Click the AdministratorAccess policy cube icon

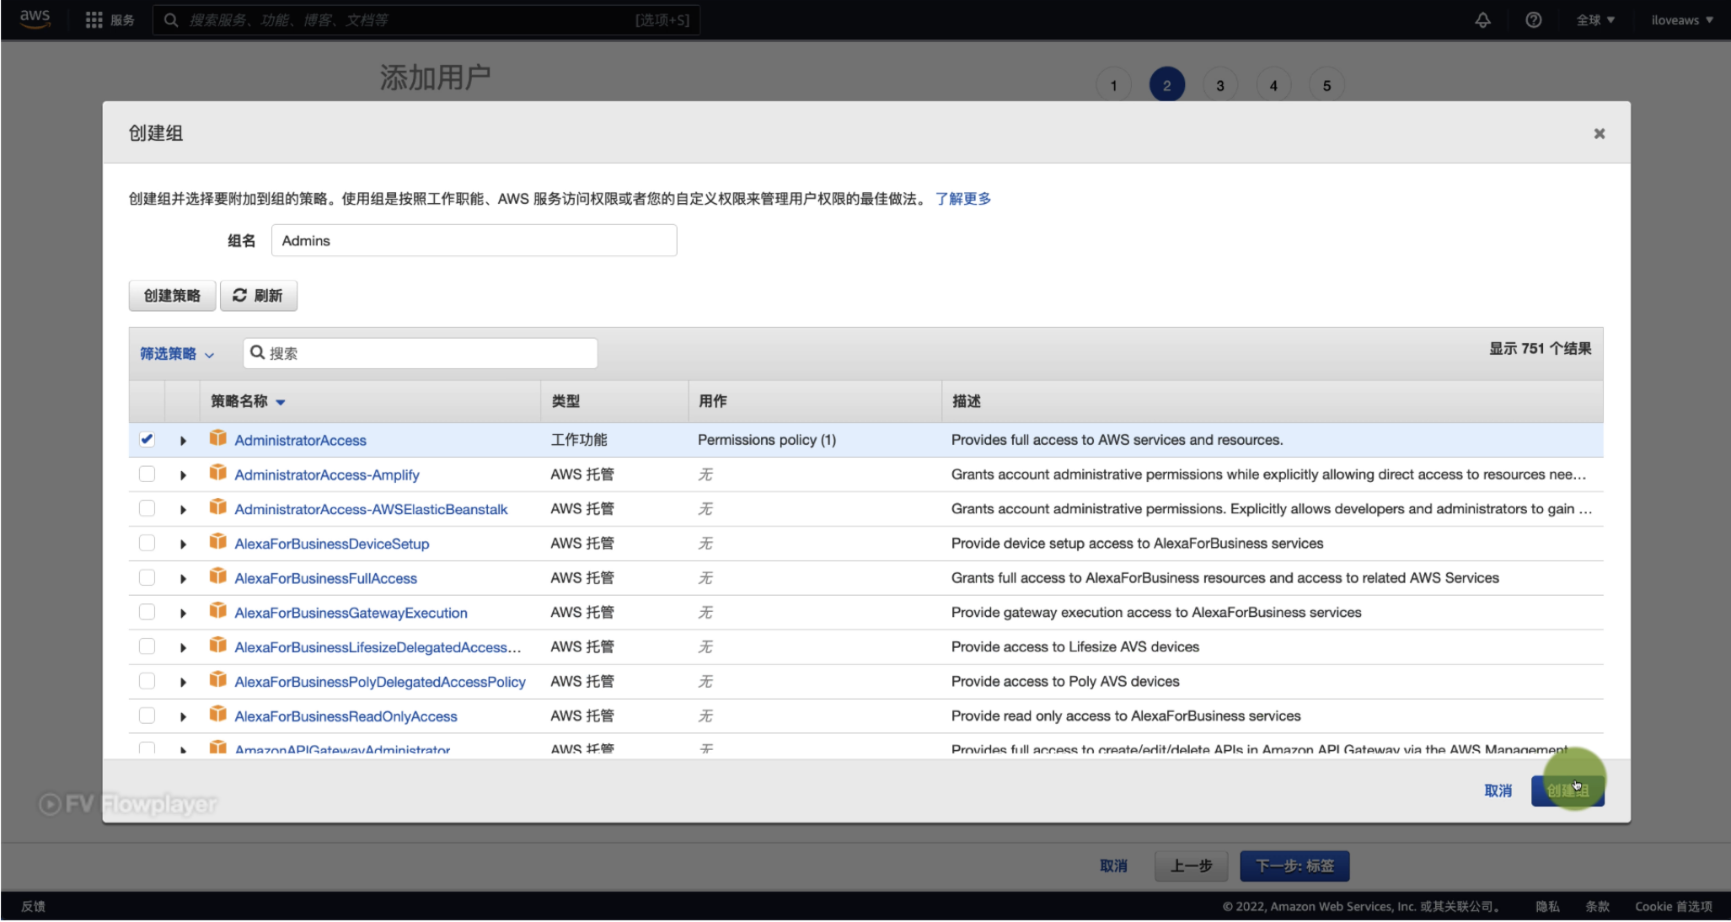217,438
